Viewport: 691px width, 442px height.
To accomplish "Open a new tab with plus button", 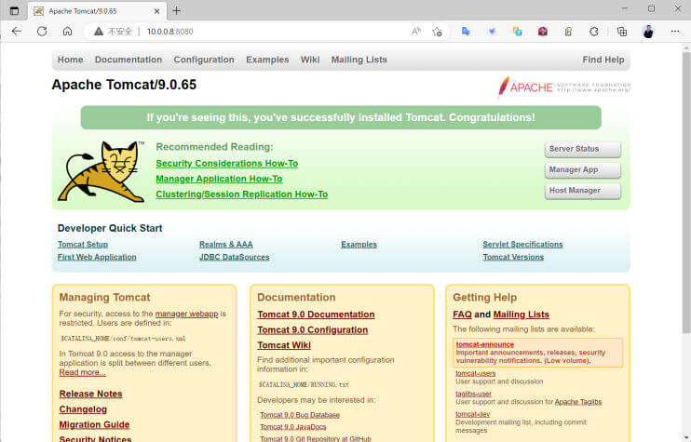I will [x=176, y=10].
